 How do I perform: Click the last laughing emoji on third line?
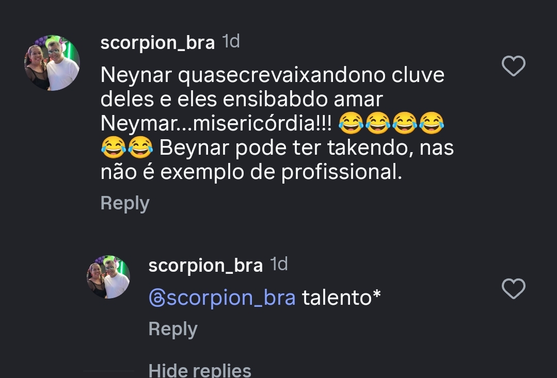click(x=432, y=124)
